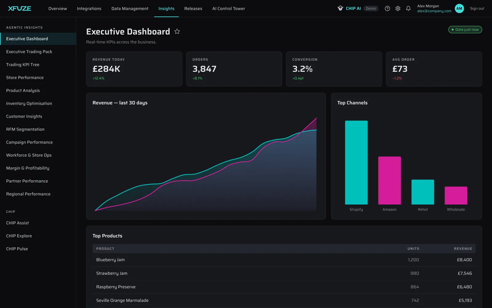The width and height of the screenshot is (492, 308).
Task: Select the Blueberry Jam row
Action: 284,260
